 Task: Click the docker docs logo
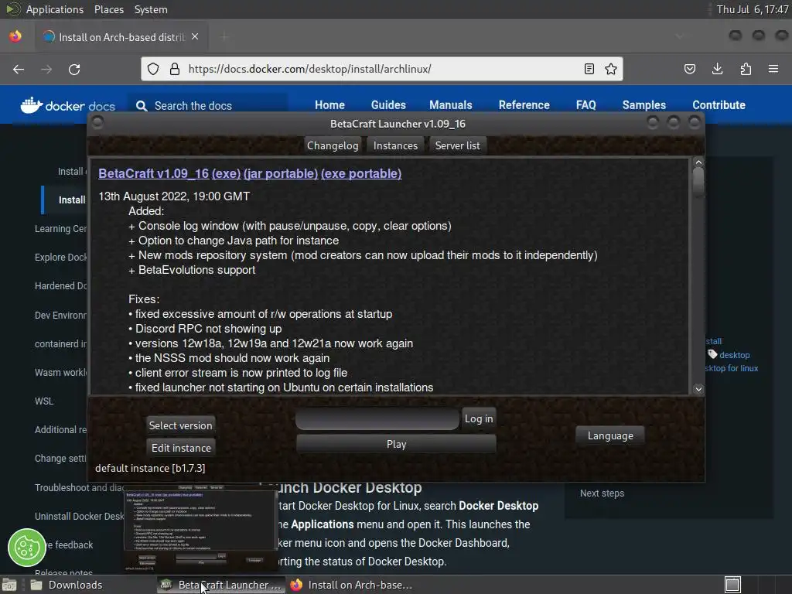click(x=68, y=105)
